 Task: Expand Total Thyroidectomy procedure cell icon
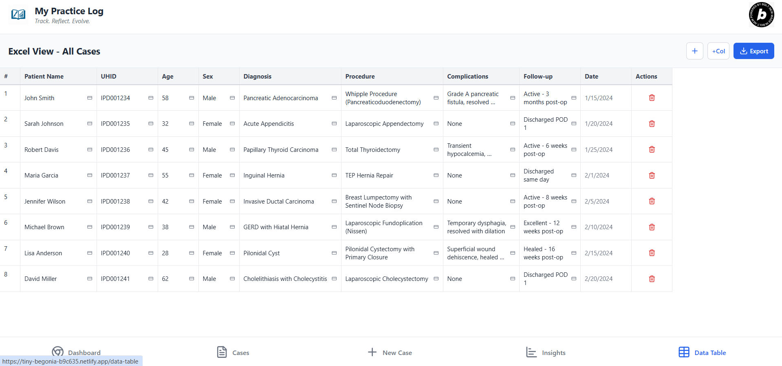[436, 150]
